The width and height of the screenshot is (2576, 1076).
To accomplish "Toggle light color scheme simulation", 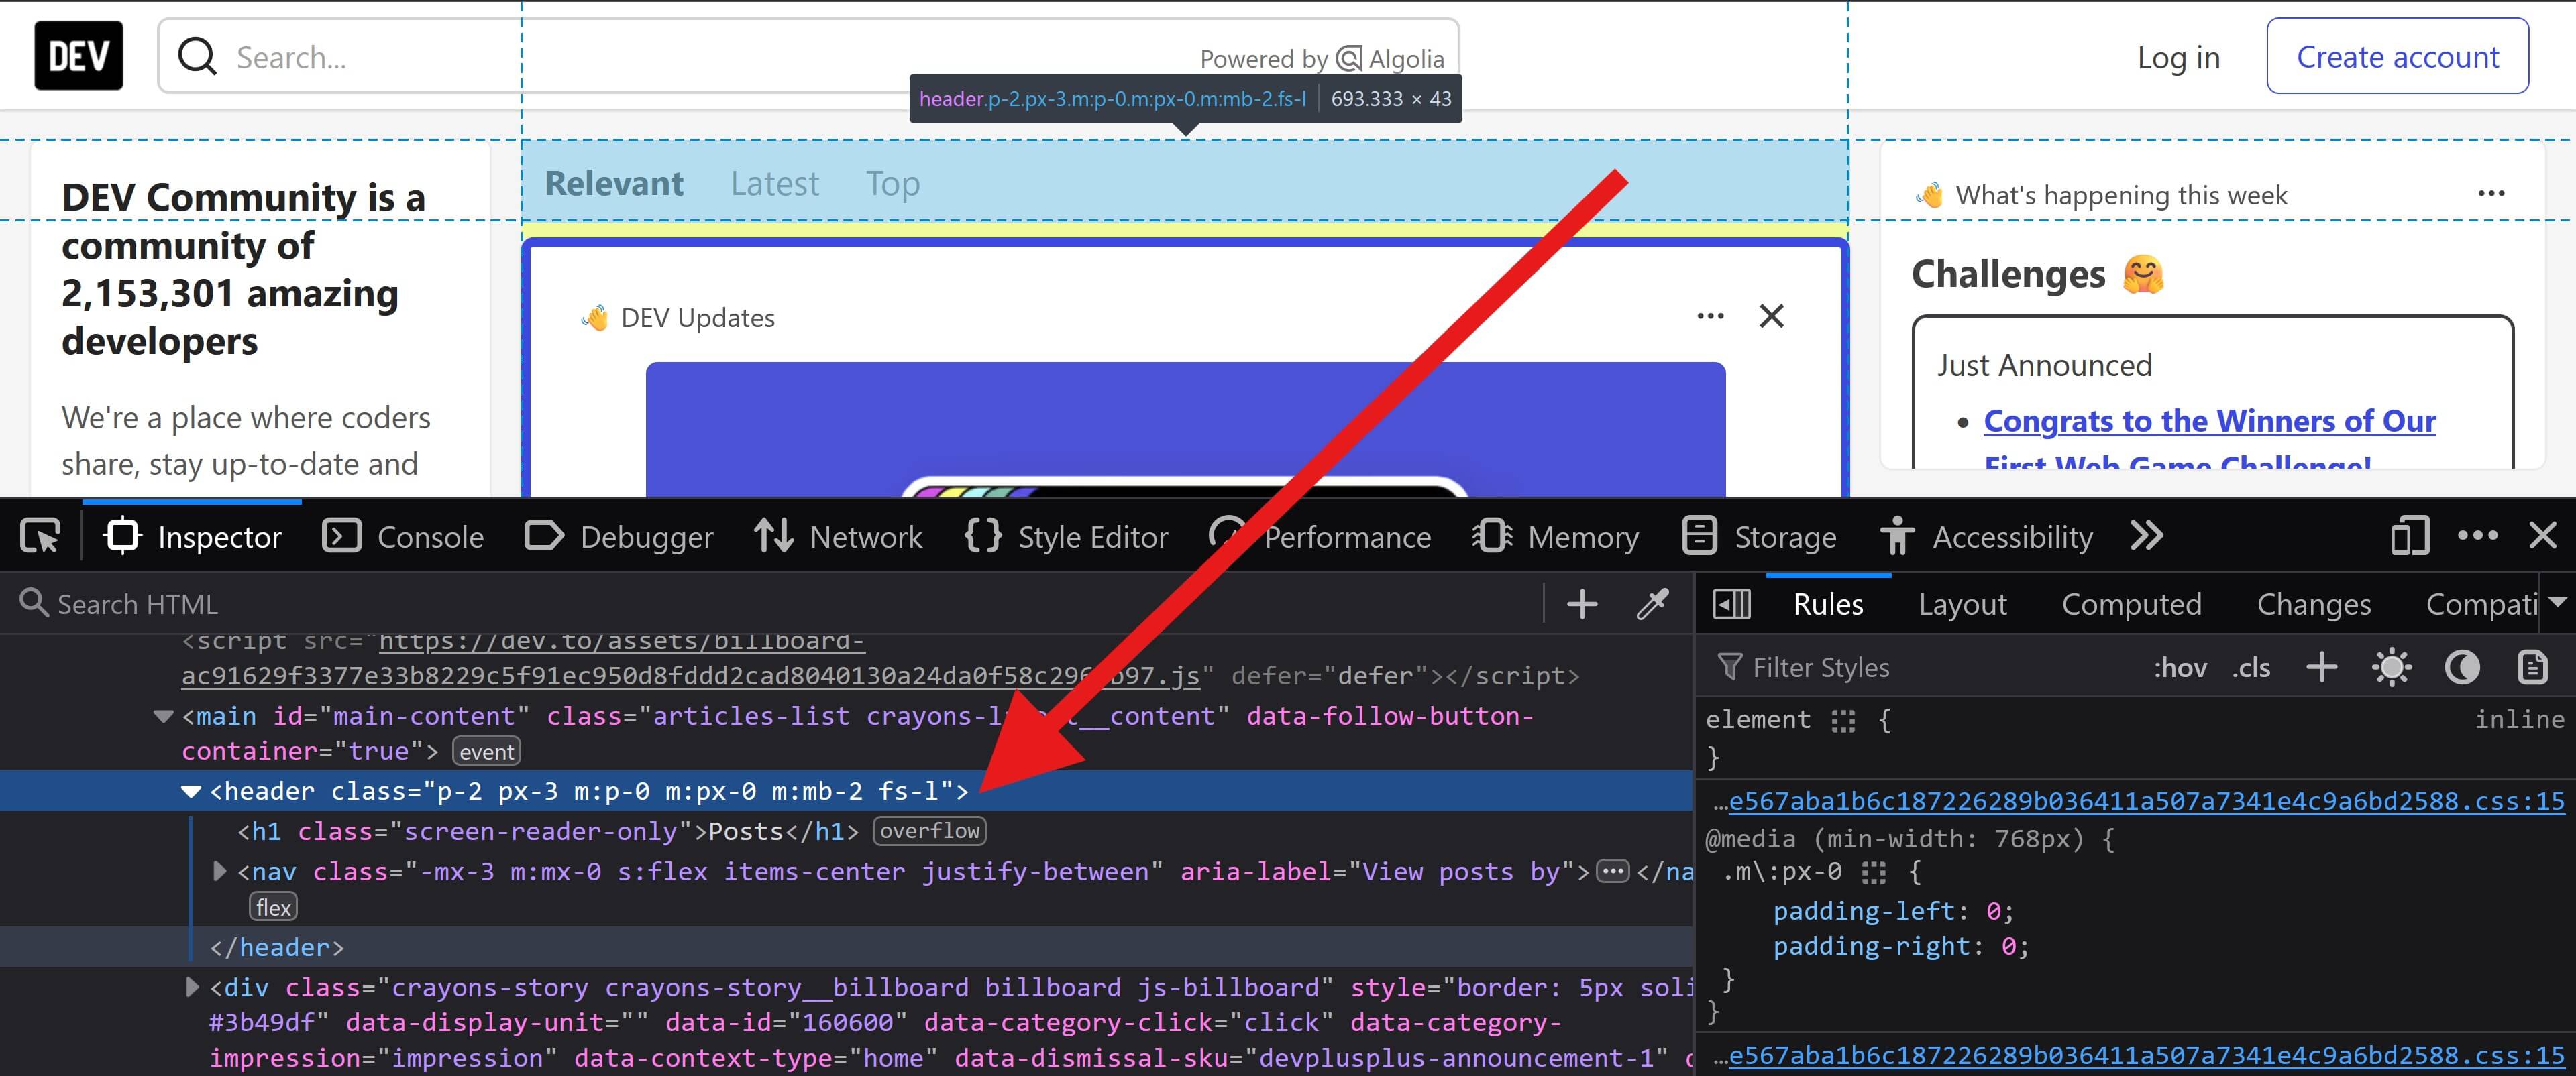I will pyautogui.click(x=2391, y=667).
